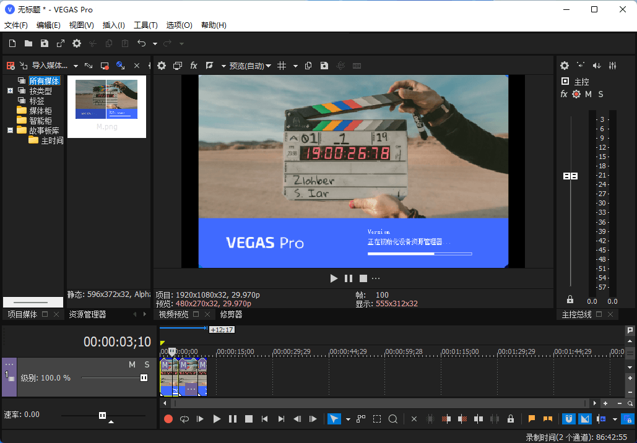Mute the master bus with M
The image size is (637, 443).
point(588,94)
